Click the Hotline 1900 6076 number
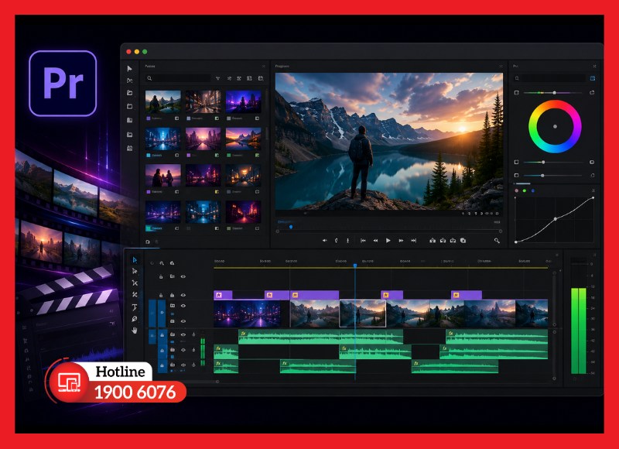 [135, 392]
